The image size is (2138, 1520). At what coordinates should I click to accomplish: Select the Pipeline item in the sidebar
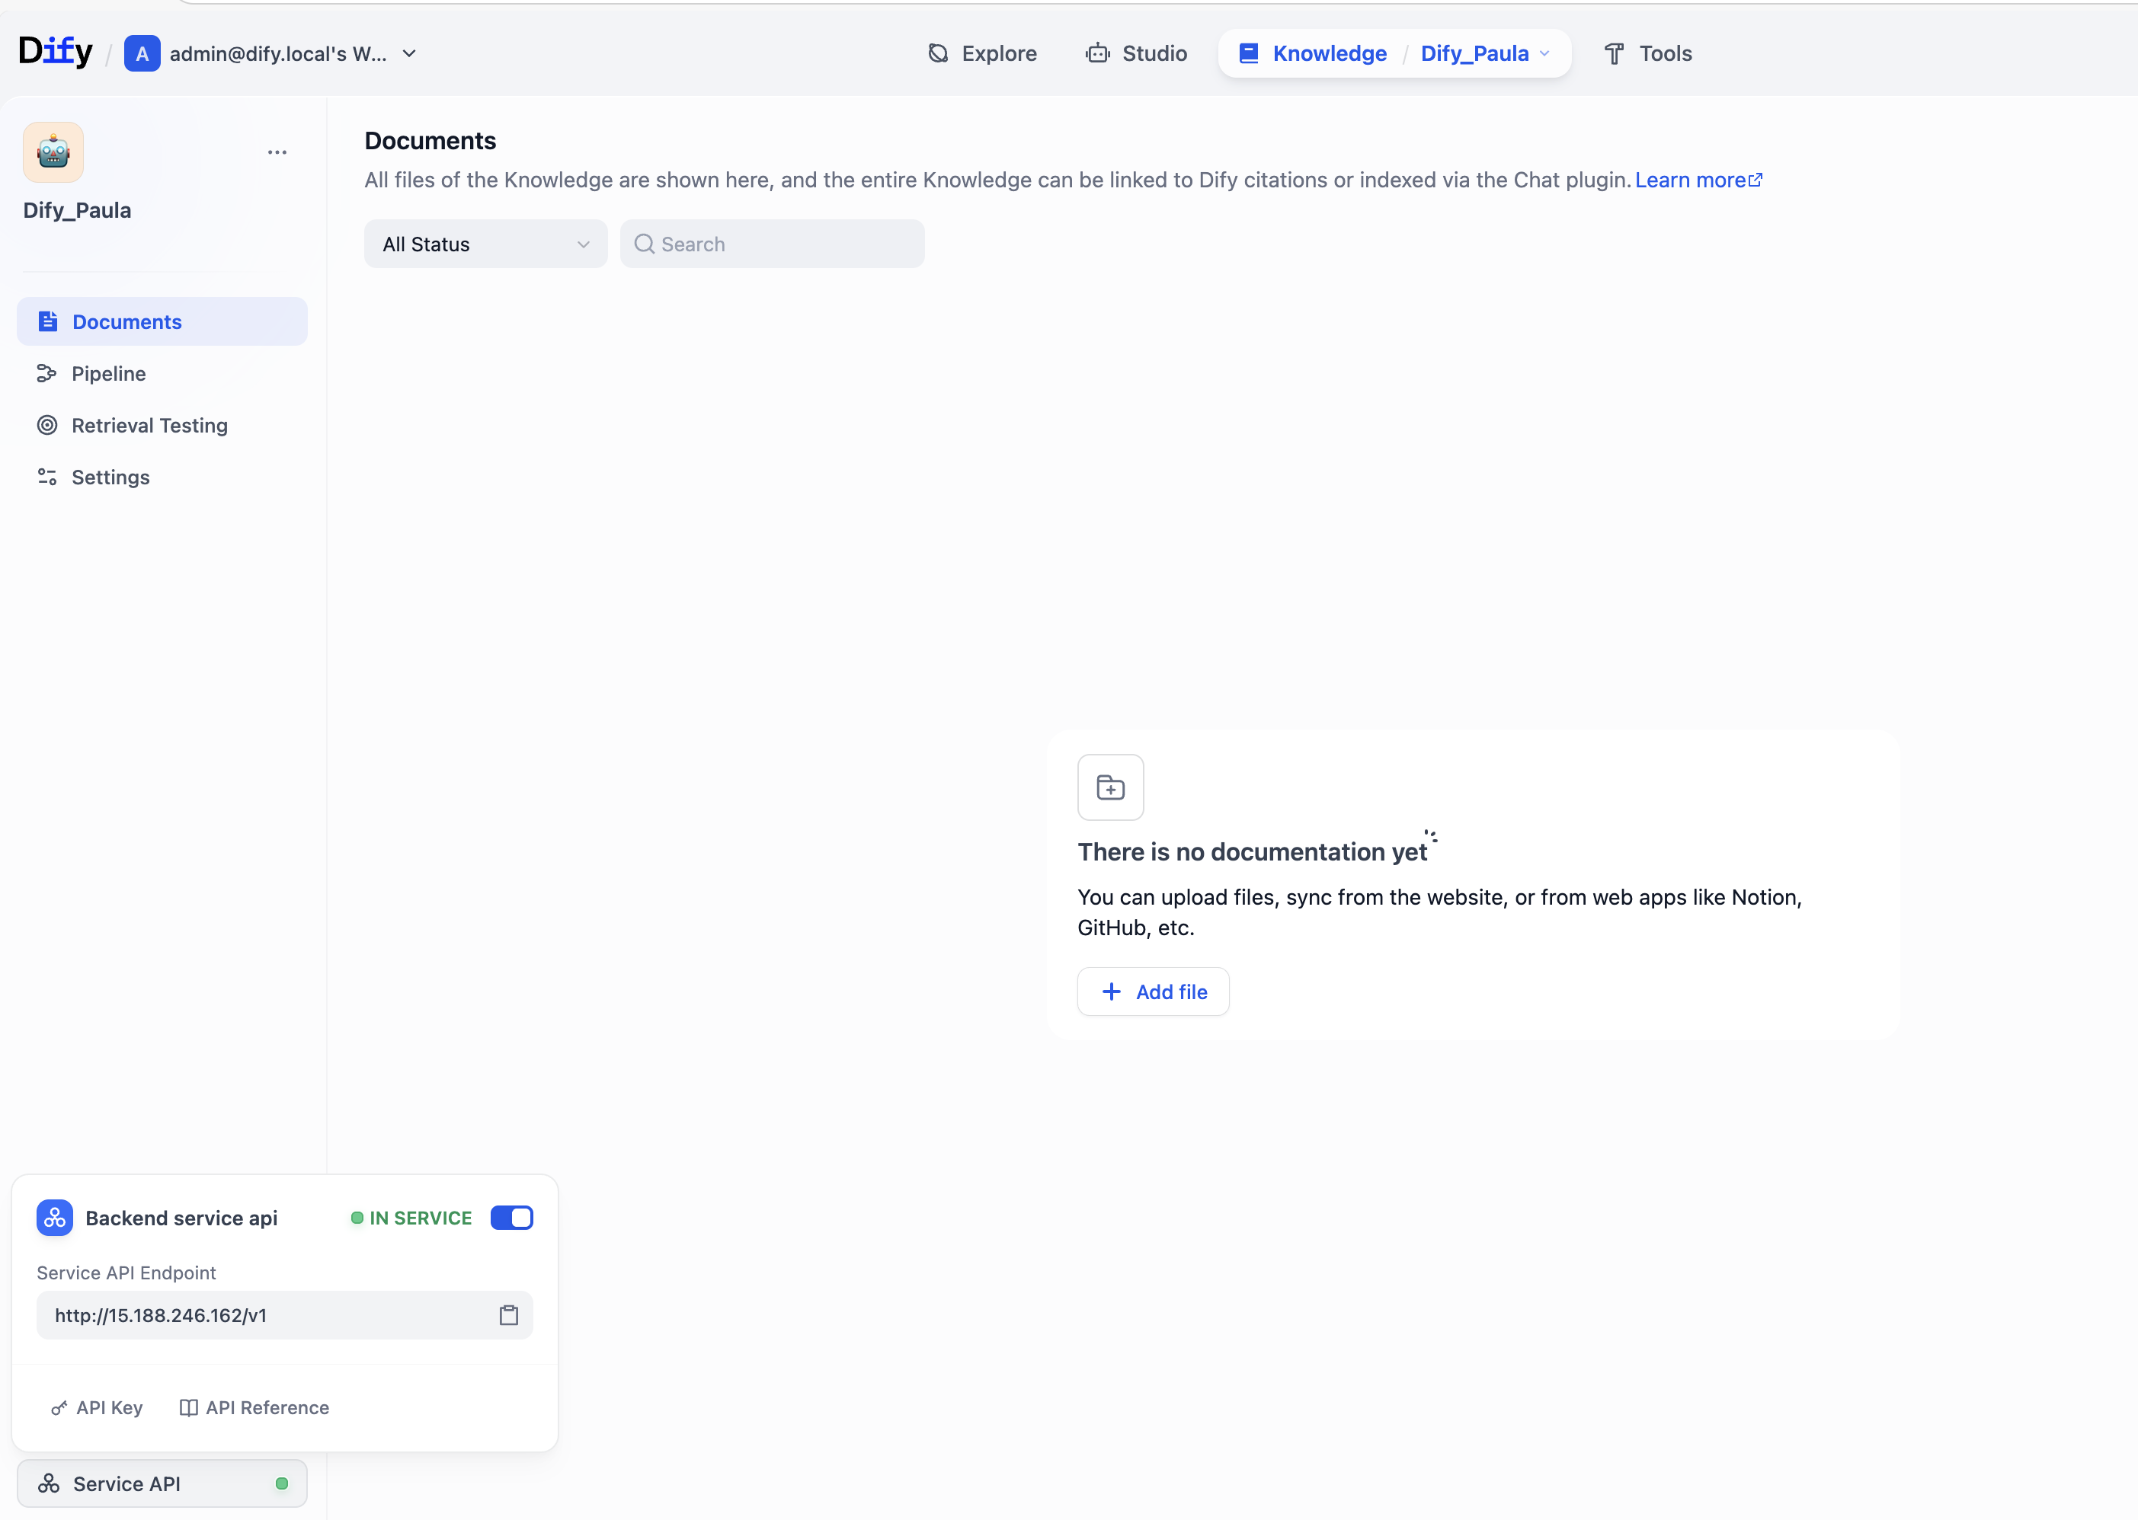click(109, 372)
